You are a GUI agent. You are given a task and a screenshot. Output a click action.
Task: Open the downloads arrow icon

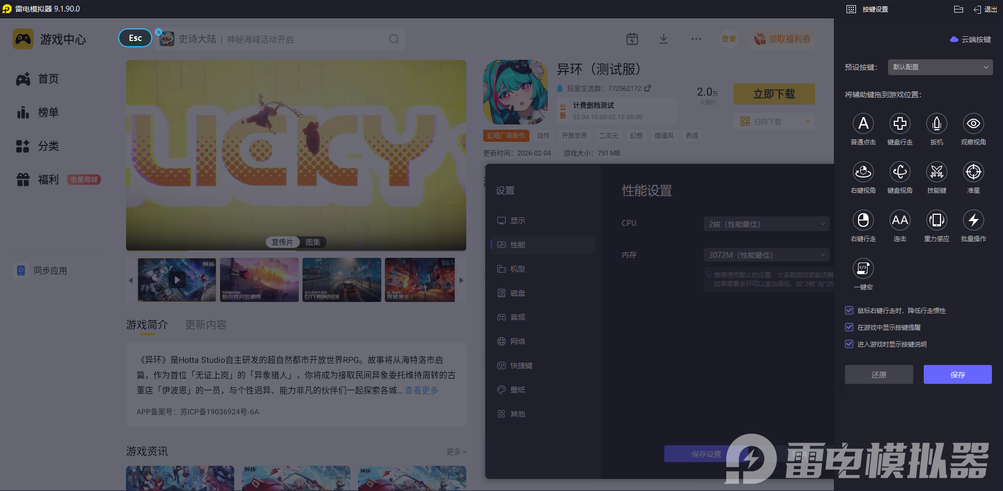[x=664, y=39]
